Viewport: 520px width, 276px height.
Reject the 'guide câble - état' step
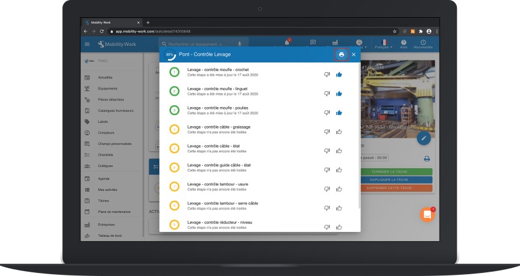327,170
